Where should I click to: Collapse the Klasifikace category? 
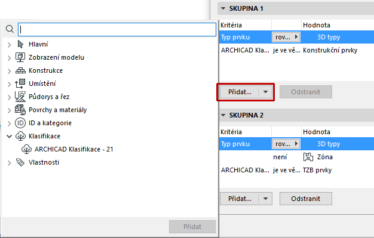point(10,136)
